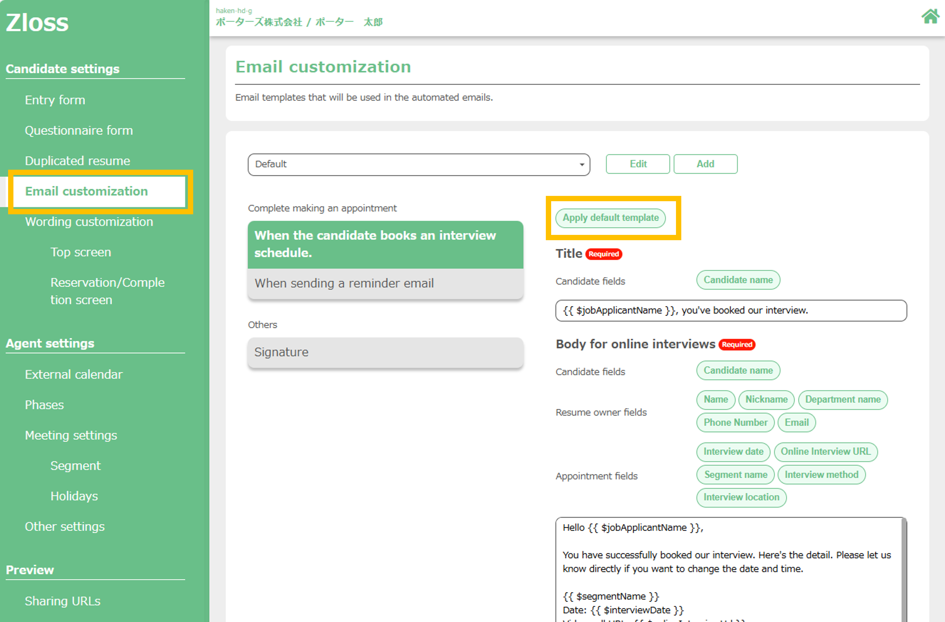The width and height of the screenshot is (945, 622).
Task: Click the home icon in top bar
Action: [x=930, y=17]
